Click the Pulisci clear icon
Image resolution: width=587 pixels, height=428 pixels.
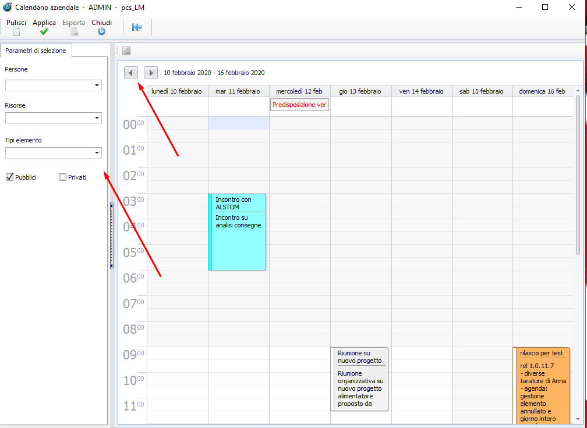[16, 32]
